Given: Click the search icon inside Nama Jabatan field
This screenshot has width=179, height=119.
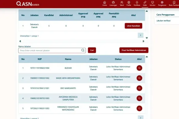Looking at the screenshot, I should [x=83, y=50].
